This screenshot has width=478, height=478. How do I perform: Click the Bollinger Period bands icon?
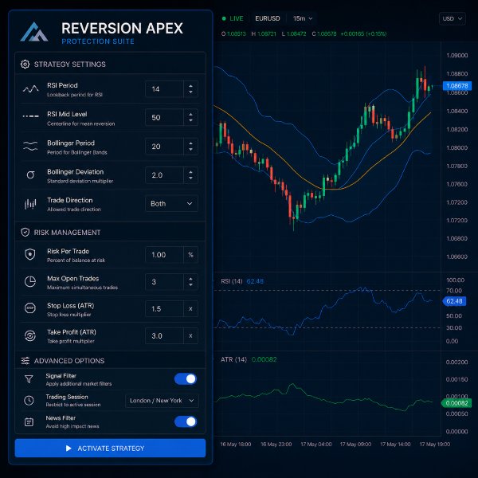(x=30, y=146)
